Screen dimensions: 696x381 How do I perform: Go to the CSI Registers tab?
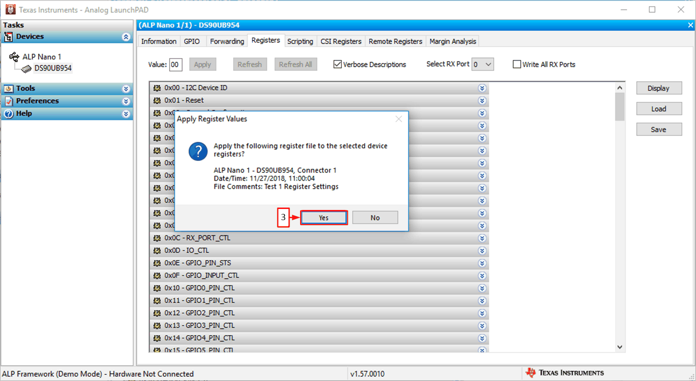[341, 41]
